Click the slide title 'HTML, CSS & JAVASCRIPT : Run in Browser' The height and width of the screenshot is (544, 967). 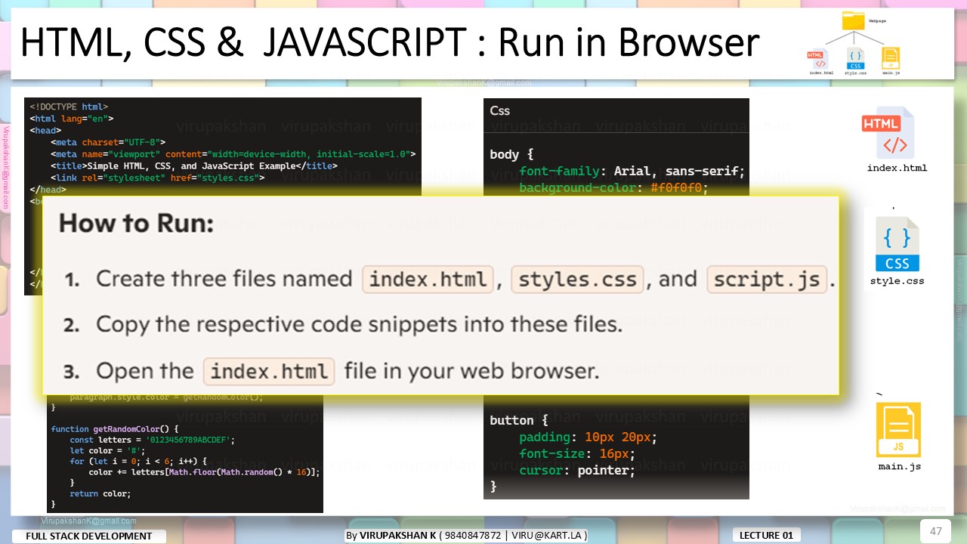[x=389, y=43]
